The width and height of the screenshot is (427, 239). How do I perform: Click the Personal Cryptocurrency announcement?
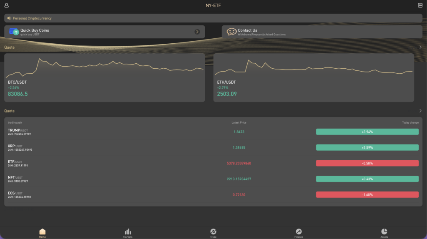[213, 18]
